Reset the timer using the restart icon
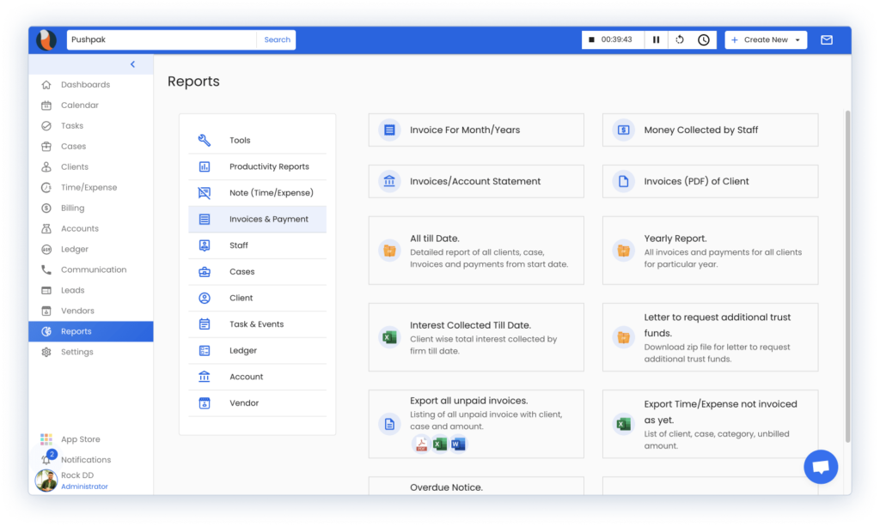The height and width of the screenshot is (526, 880). tap(680, 39)
